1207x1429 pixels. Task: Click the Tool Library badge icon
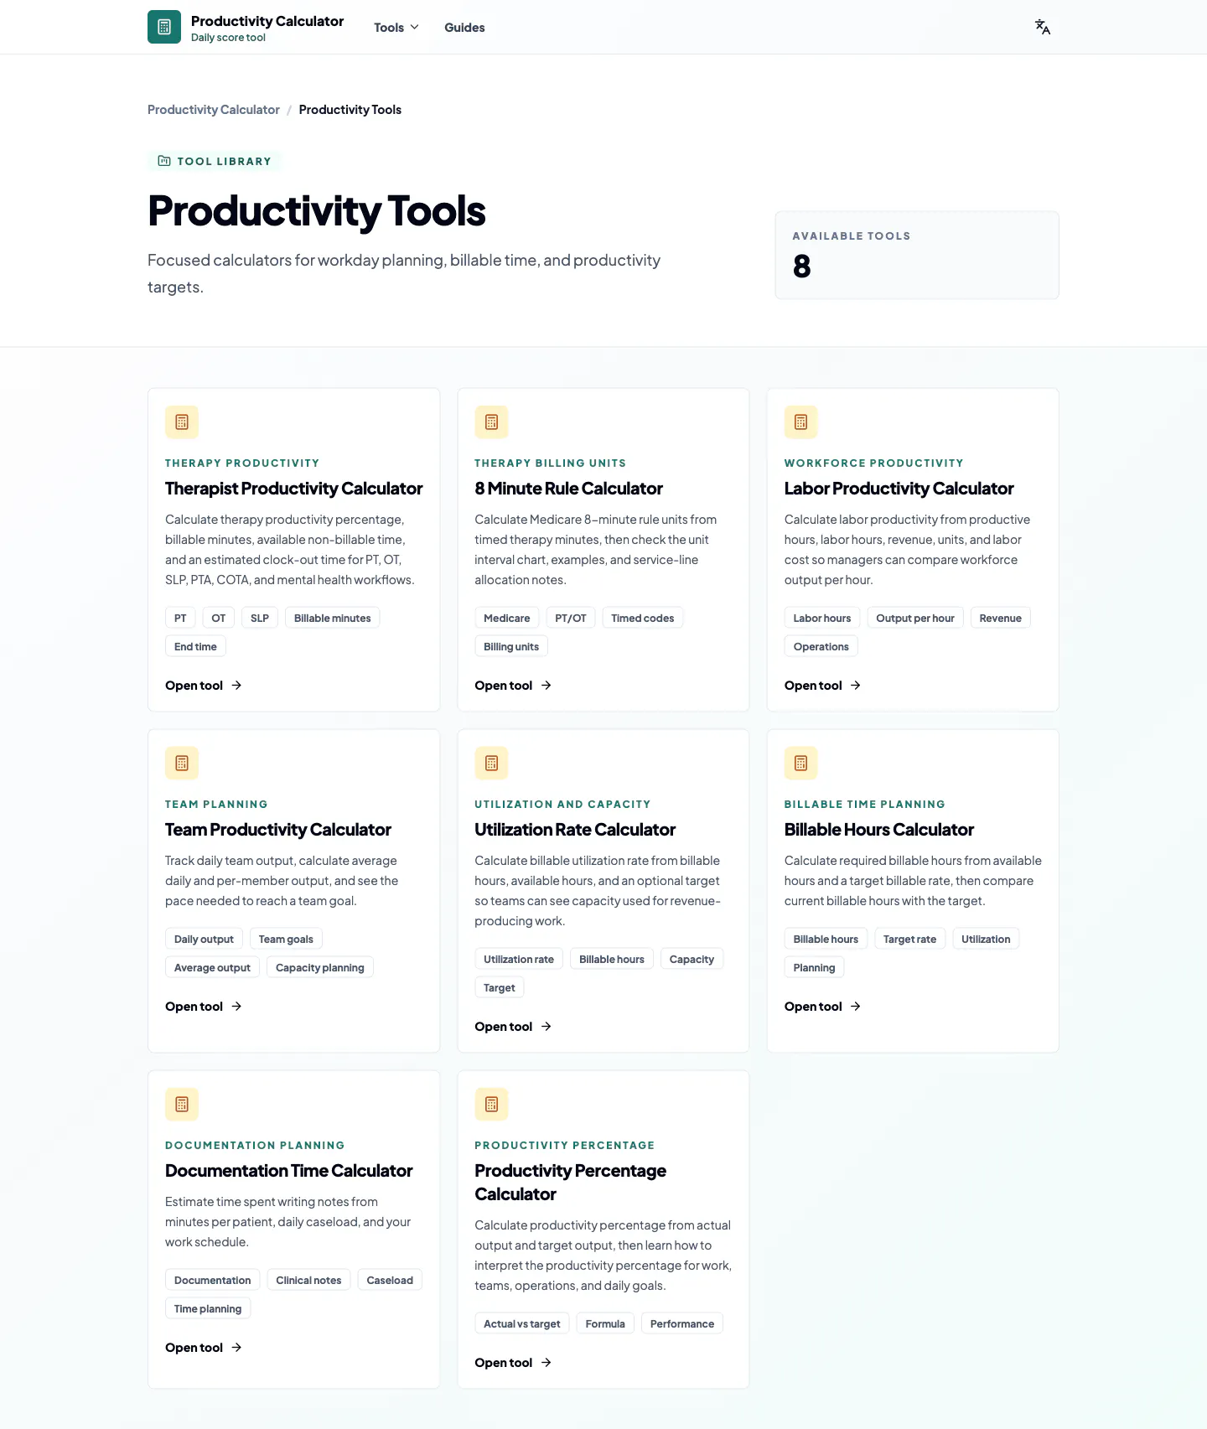164,161
